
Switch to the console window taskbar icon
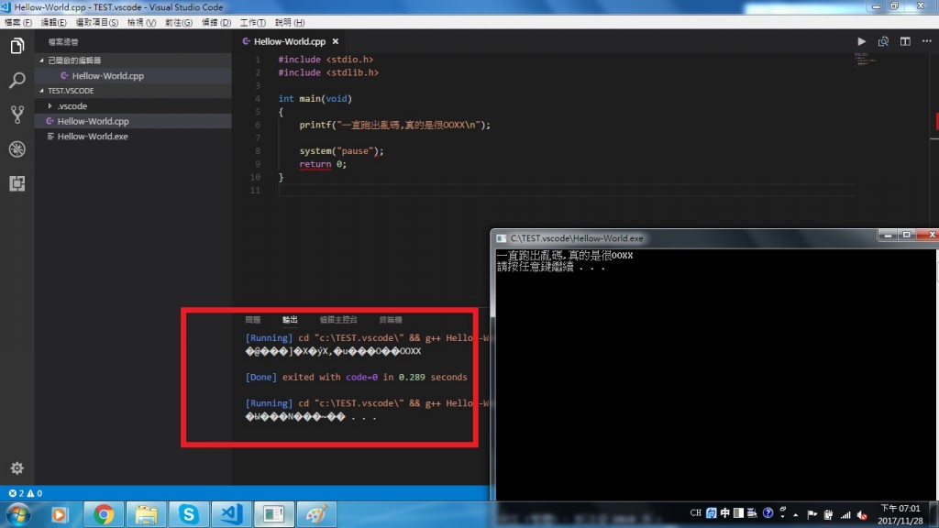pyautogui.click(x=273, y=514)
